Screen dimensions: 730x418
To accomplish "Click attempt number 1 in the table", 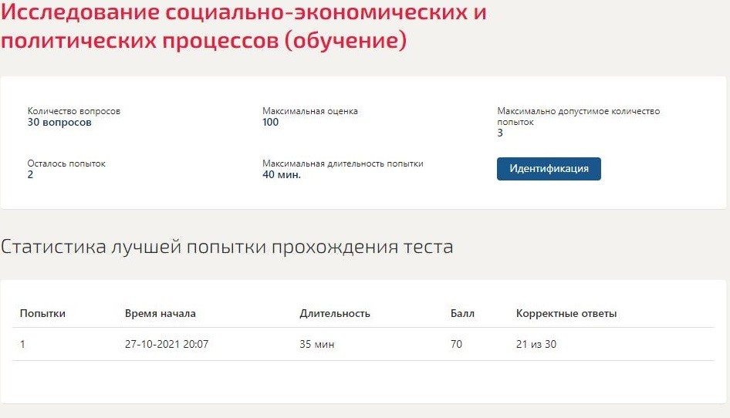I will click(22, 344).
